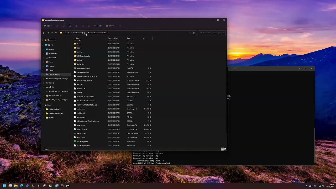Click WindowsSubsystemAndroid breadcrumb segment
336x189 pixels.
[97, 33]
